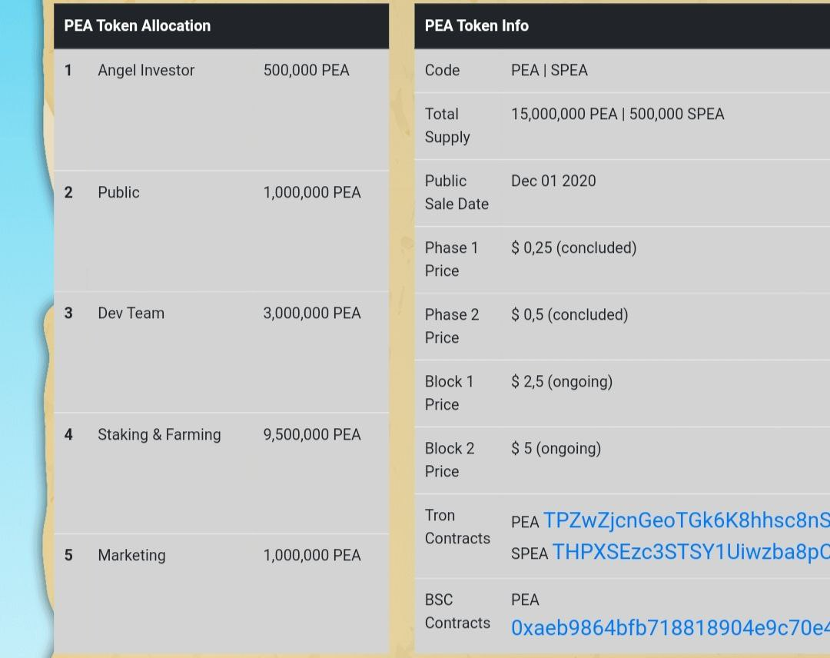830x658 pixels.
Task: Click the '$ 0,25 (concluded)' value
Action: pos(573,248)
